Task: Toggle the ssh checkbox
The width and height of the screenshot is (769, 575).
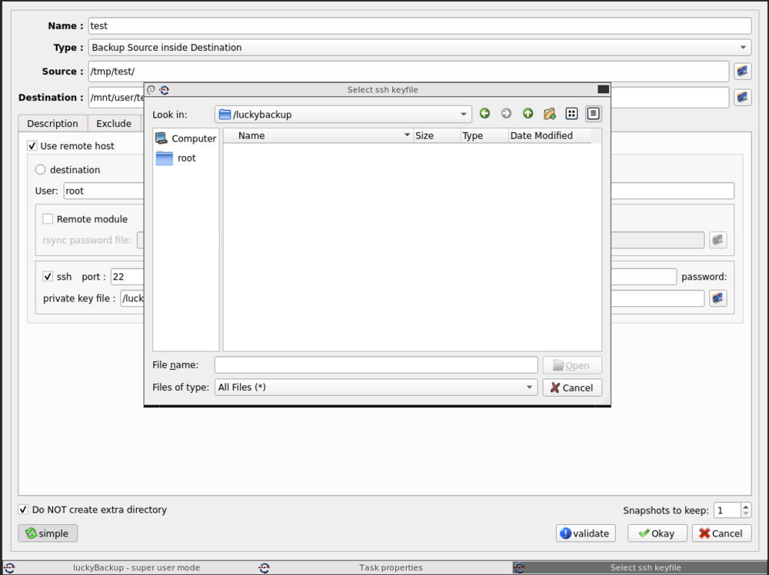Action: [x=48, y=277]
